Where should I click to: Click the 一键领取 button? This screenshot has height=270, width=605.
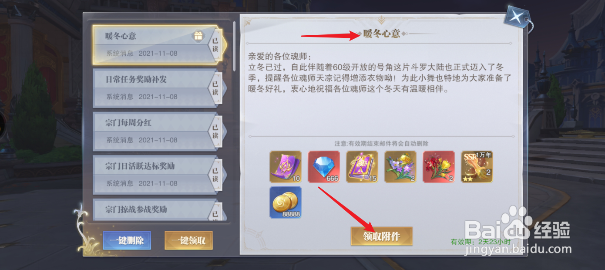coord(188,240)
